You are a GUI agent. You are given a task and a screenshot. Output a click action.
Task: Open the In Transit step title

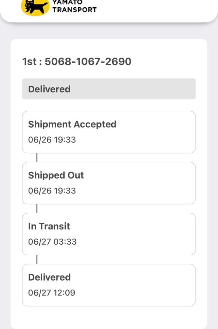tap(49, 226)
